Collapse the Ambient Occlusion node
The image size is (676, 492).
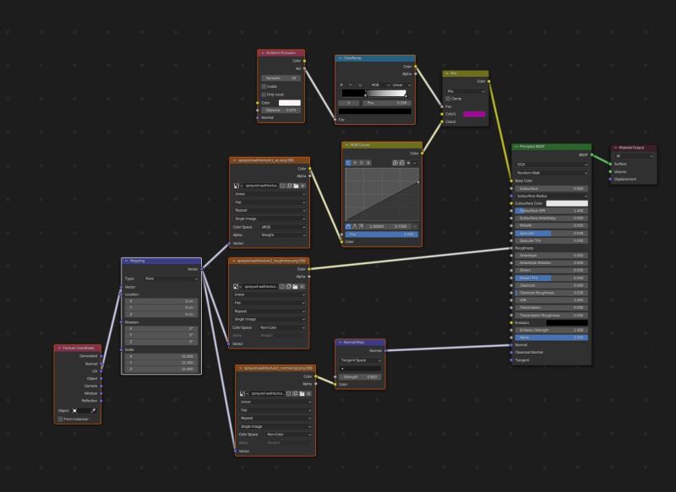click(263, 53)
